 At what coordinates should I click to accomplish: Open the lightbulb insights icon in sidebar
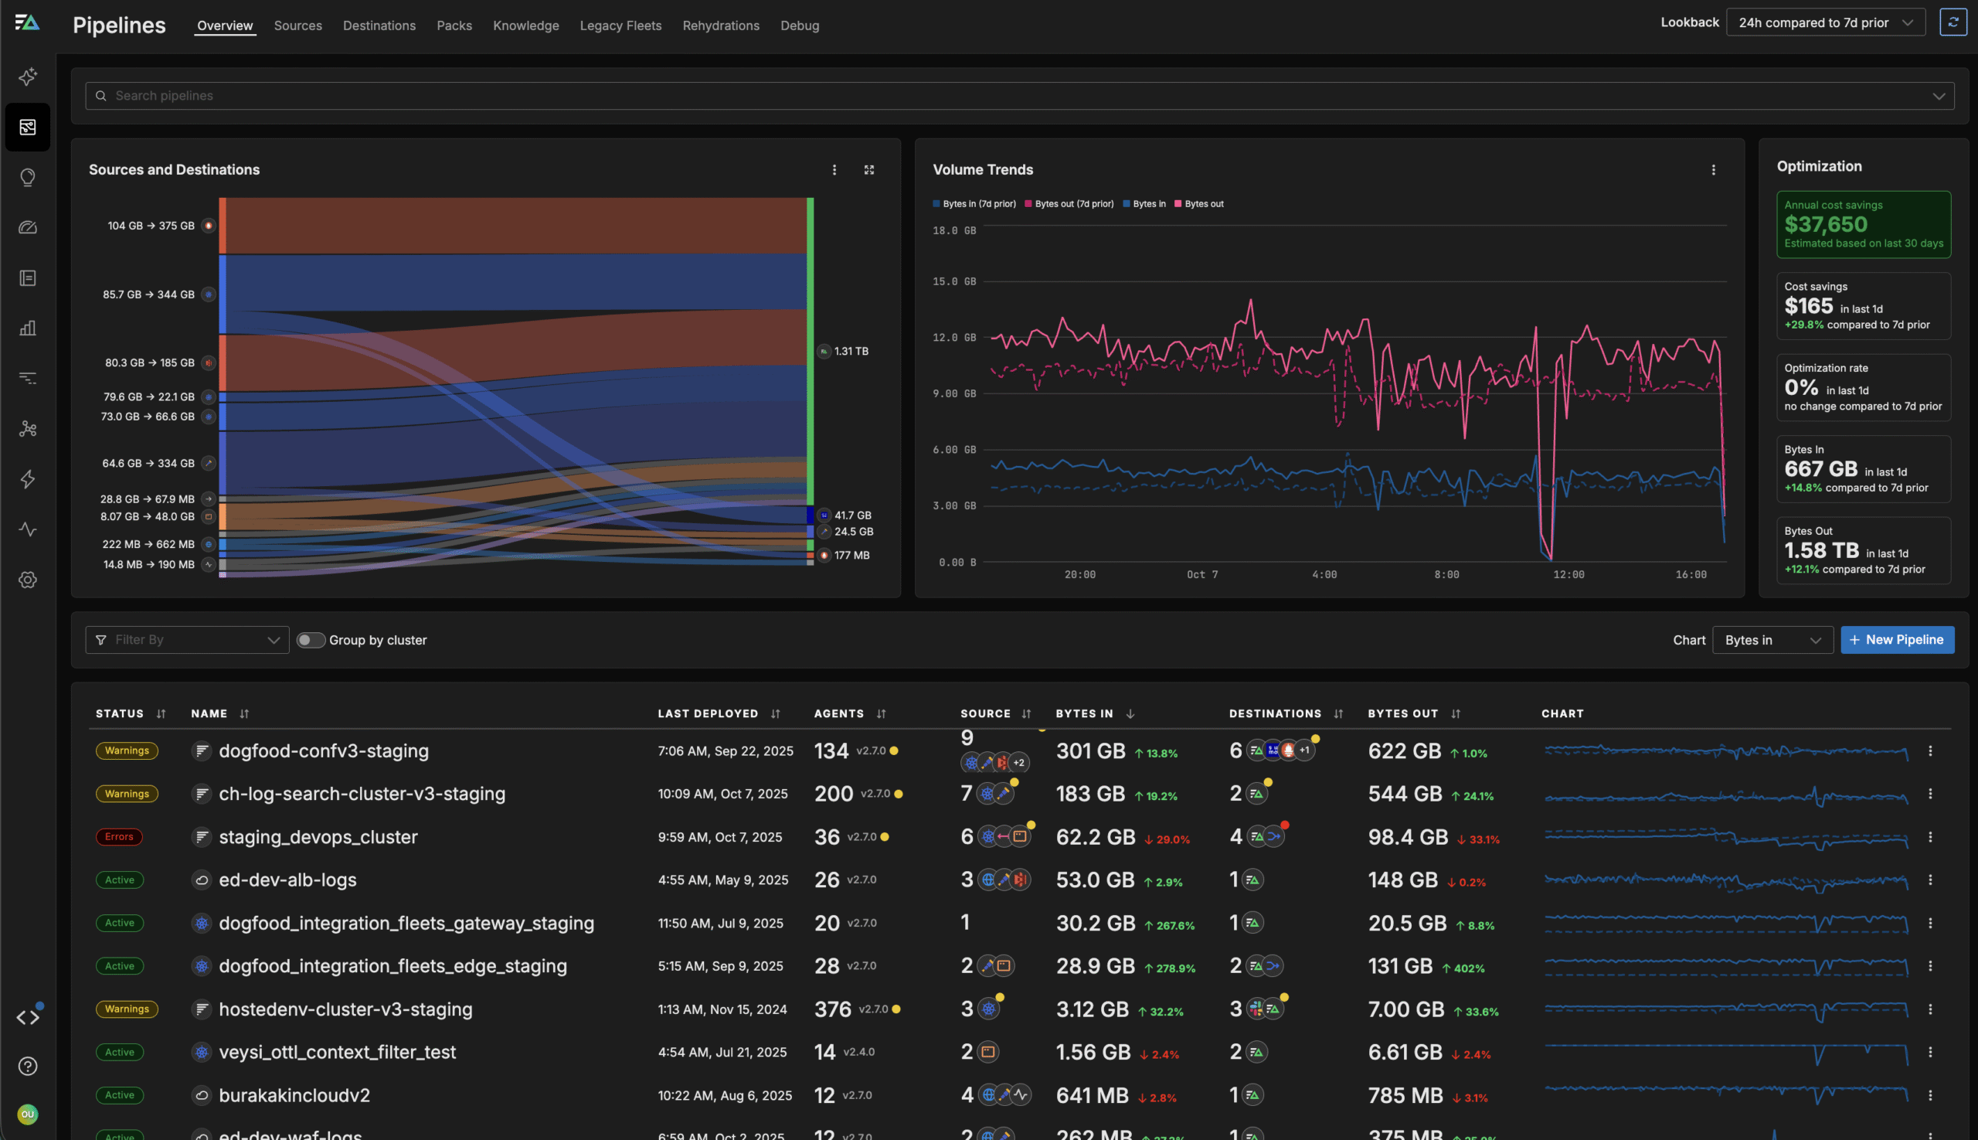pyautogui.click(x=27, y=177)
